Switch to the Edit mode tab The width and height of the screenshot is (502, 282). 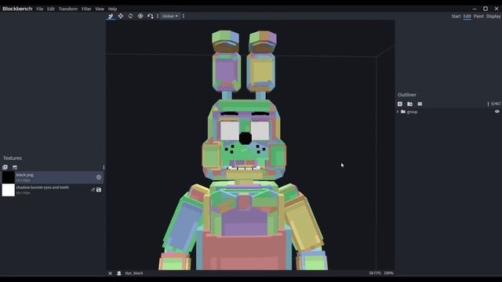coord(467,16)
